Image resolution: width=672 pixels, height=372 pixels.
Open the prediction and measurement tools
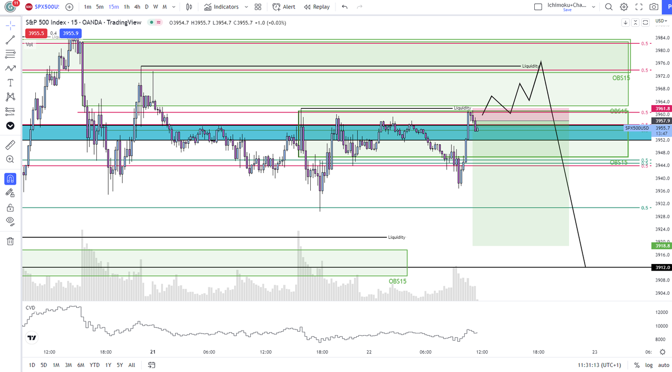coord(10,110)
